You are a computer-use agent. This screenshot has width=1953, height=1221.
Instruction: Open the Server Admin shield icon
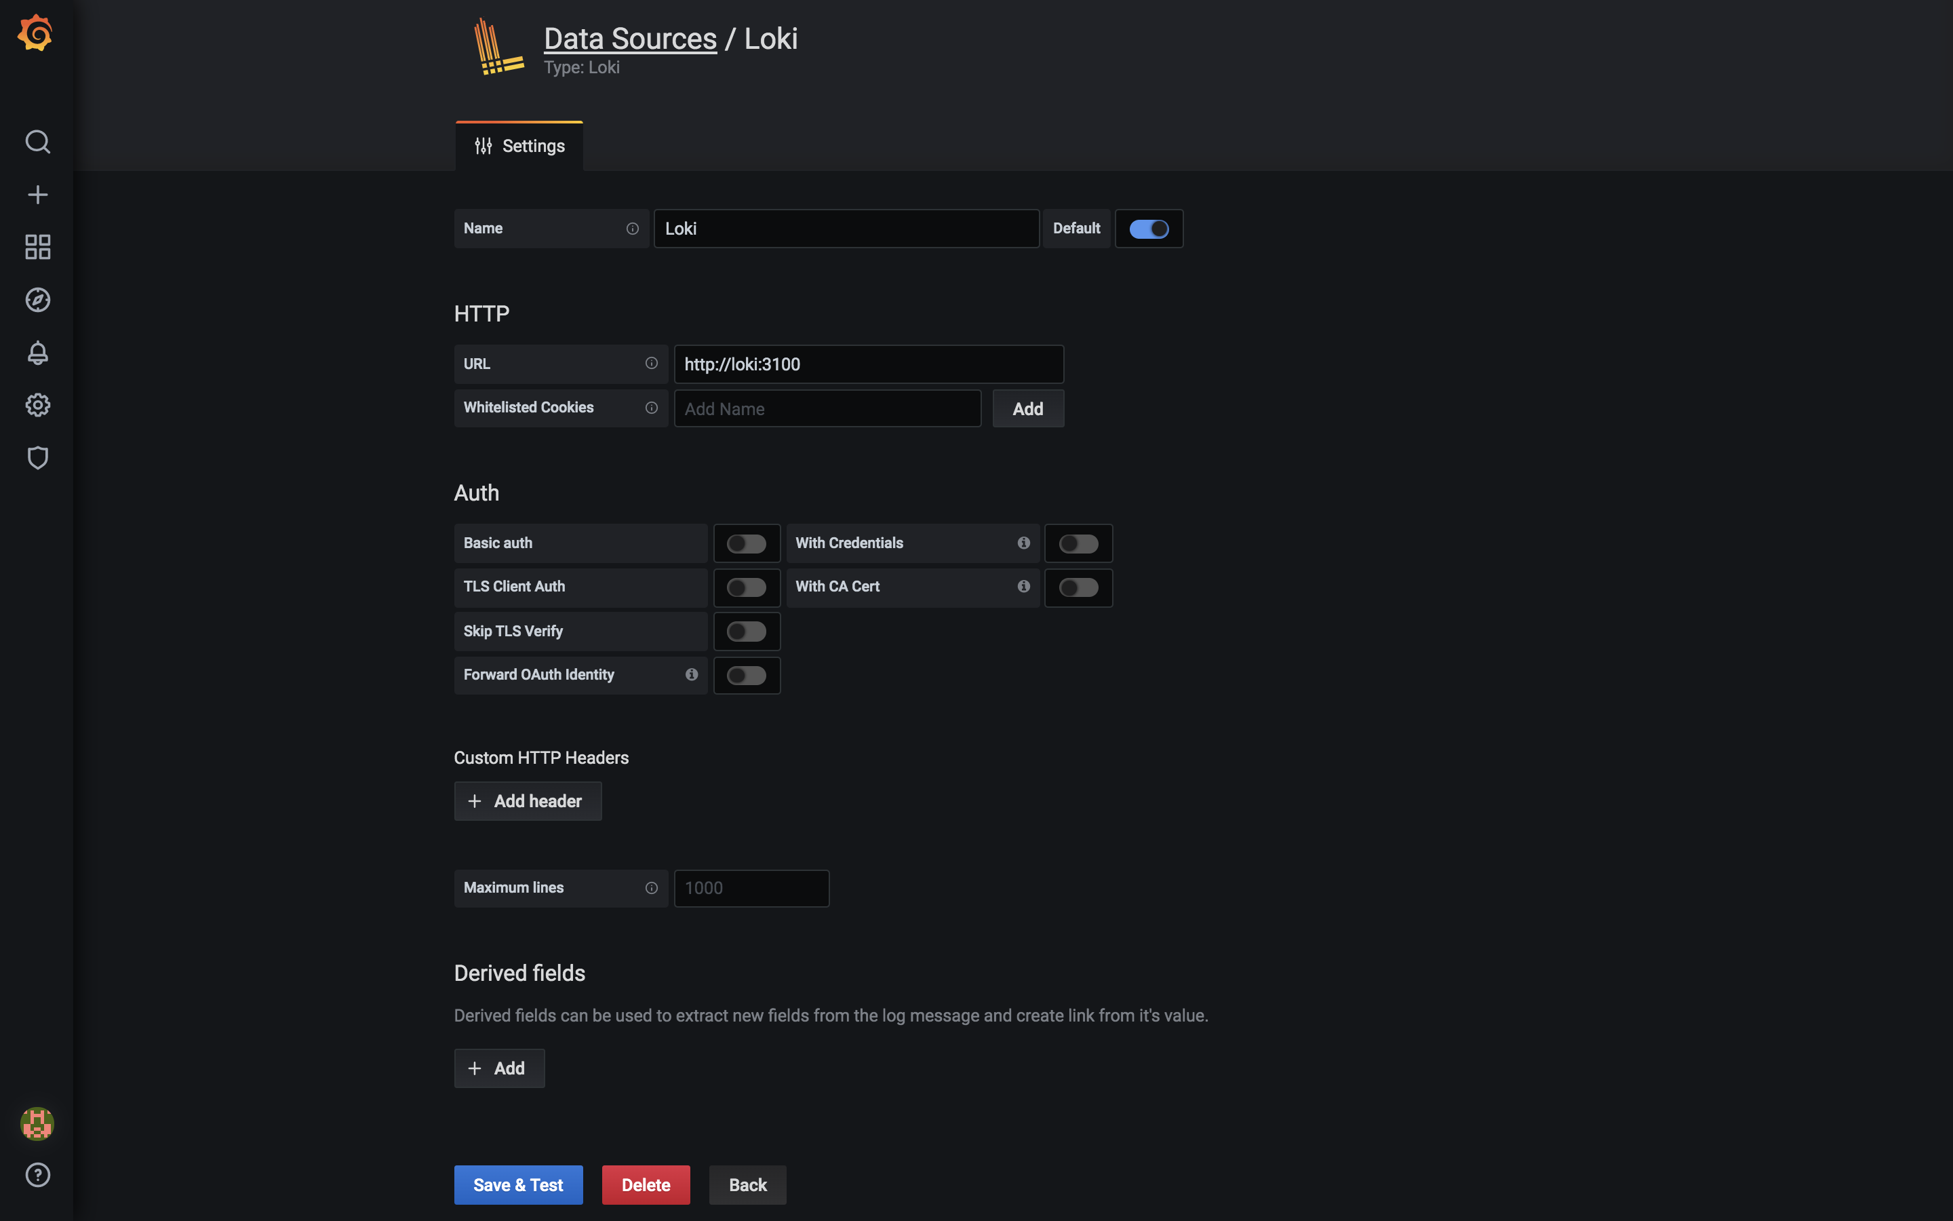[x=37, y=458]
